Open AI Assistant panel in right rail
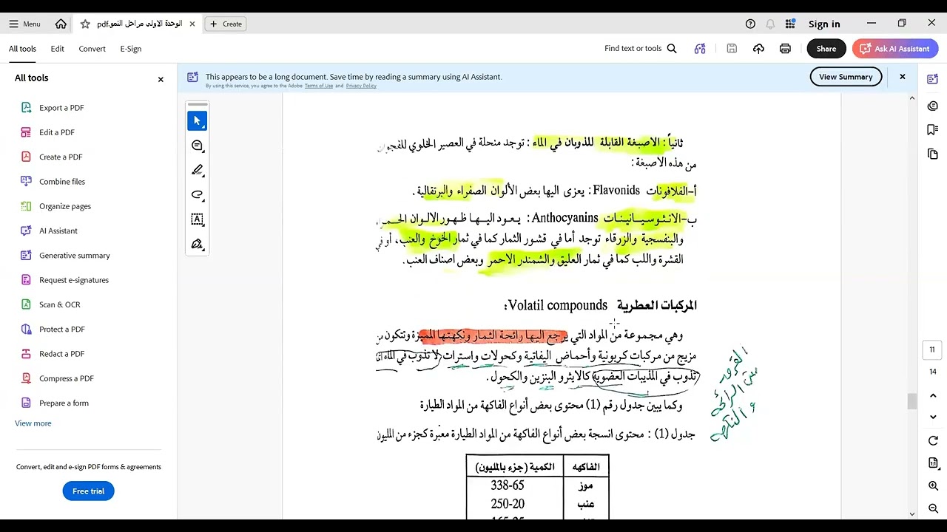This screenshot has height=532, width=947. pos(932,79)
